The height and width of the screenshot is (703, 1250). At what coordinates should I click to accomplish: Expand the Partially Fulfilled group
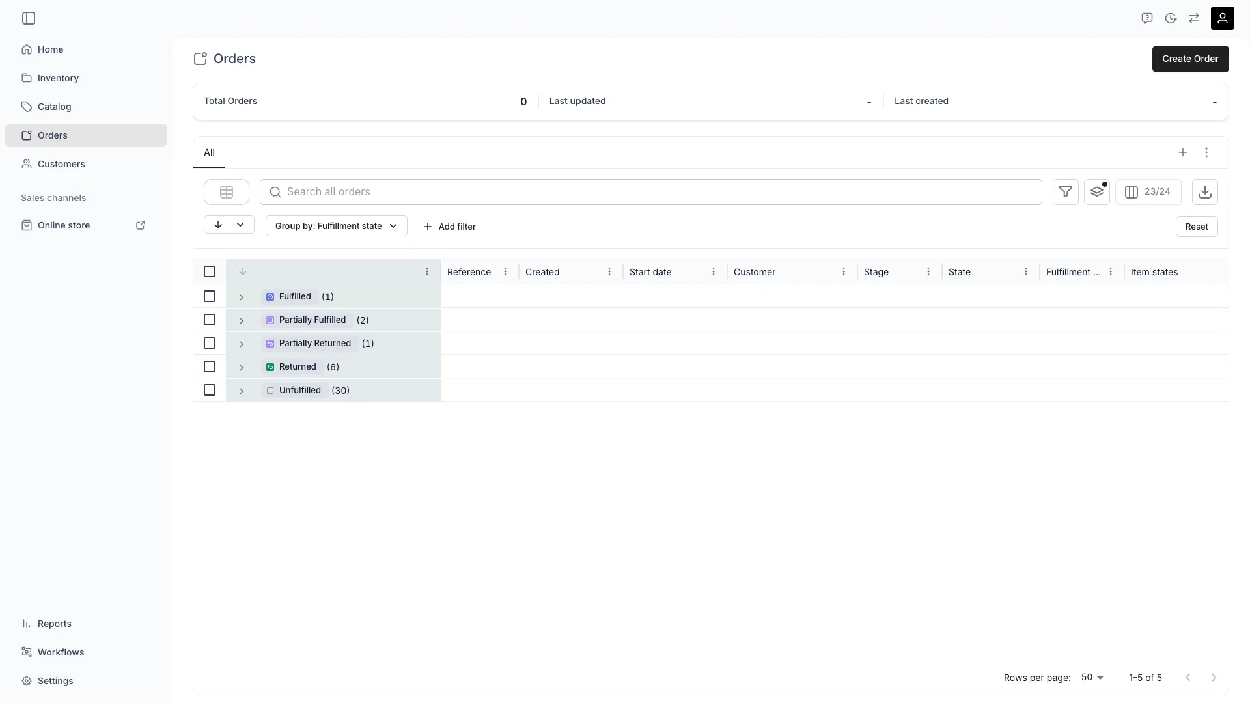(242, 320)
